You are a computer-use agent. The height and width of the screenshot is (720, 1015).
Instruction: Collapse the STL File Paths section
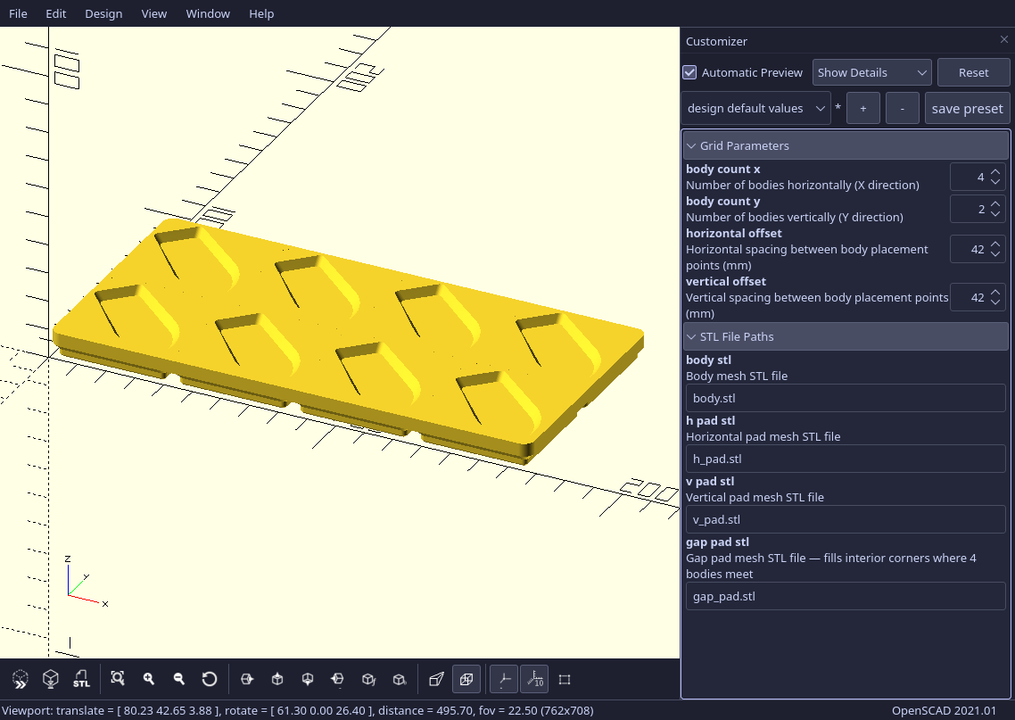pos(846,336)
